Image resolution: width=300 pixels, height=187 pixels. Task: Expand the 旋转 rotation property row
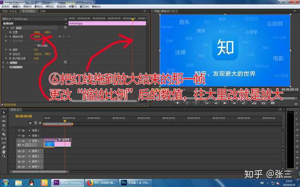coord(6,49)
